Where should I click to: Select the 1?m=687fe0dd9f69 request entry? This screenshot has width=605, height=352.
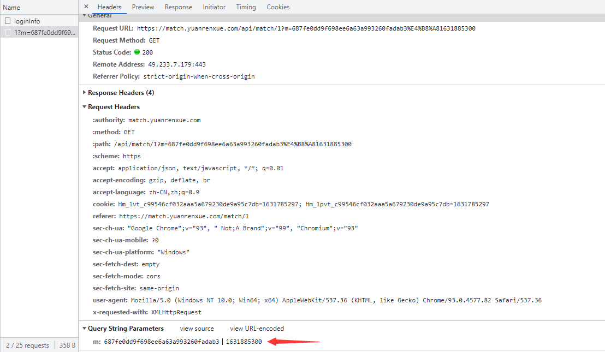tap(45, 33)
